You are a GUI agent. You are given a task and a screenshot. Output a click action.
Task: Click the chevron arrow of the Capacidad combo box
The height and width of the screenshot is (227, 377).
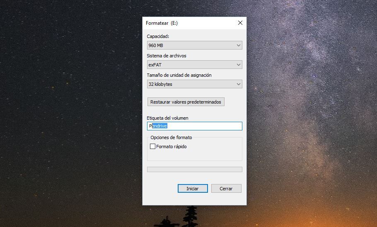tap(238, 45)
